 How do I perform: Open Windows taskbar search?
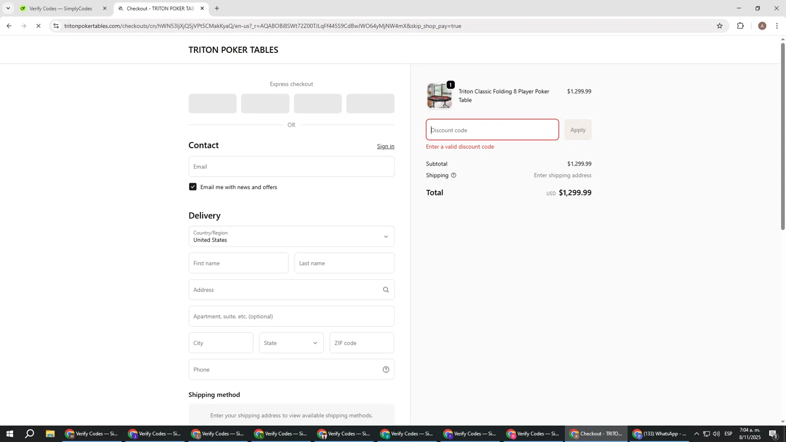(x=30, y=434)
